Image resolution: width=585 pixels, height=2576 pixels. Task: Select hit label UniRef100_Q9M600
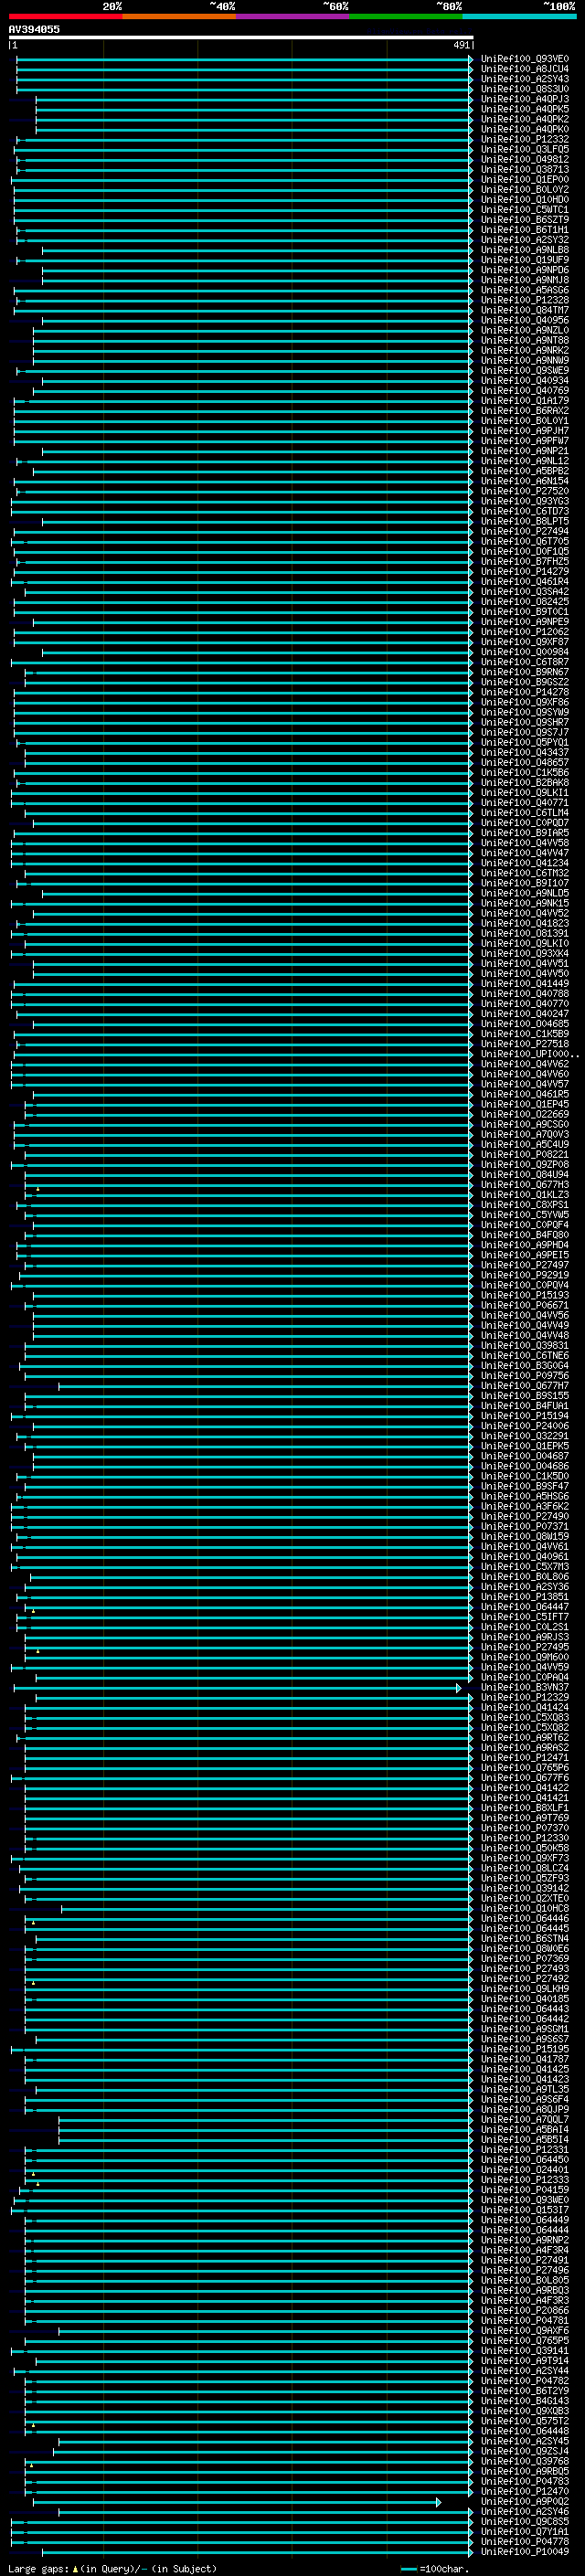tap(524, 1657)
